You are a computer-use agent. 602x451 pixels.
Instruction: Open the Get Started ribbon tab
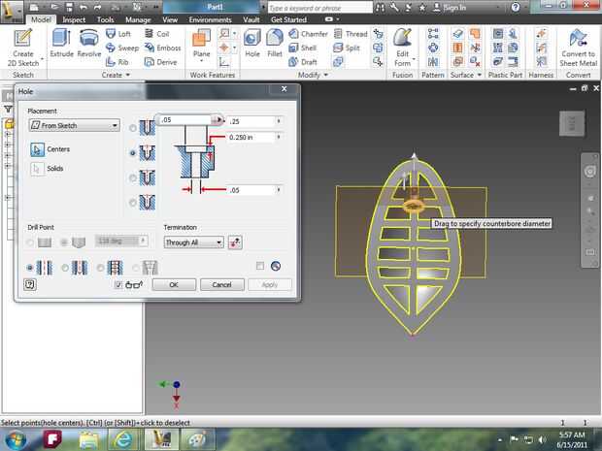point(288,19)
